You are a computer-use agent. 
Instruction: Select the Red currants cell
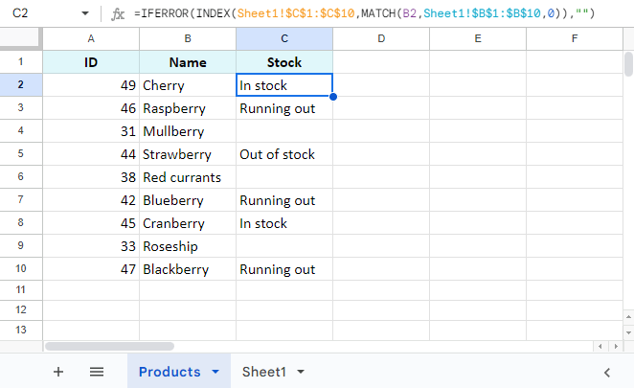(188, 177)
